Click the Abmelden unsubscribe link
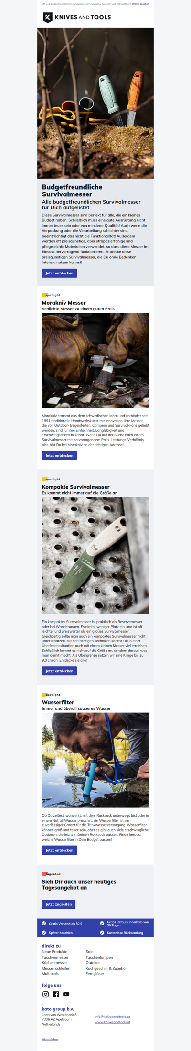 [50, 1039]
